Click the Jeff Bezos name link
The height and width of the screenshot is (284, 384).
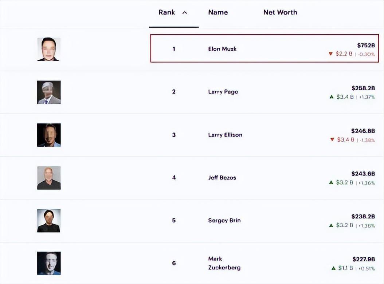pyautogui.click(x=222, y=178)
